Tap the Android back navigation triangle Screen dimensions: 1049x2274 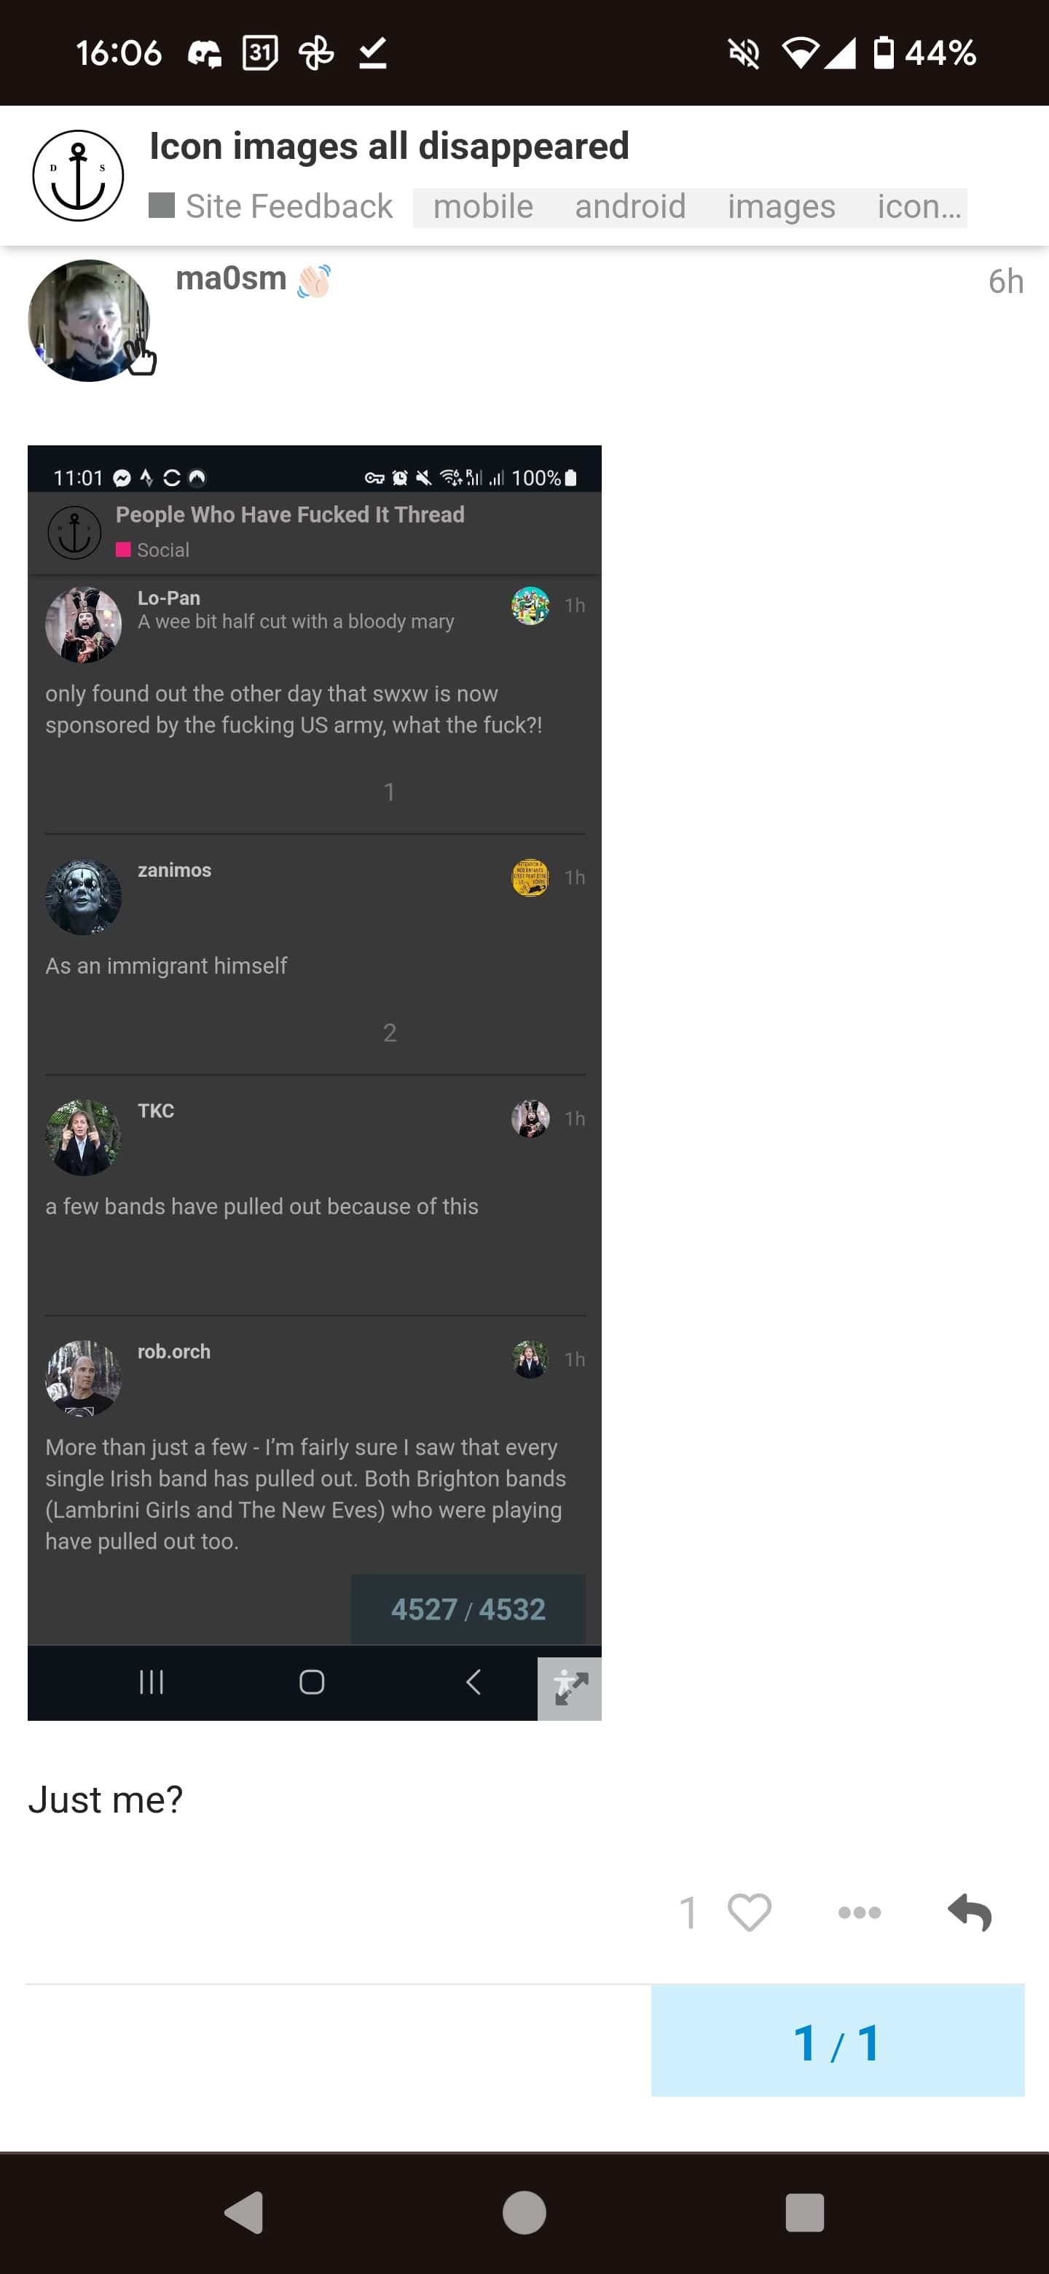point(244,2213)
